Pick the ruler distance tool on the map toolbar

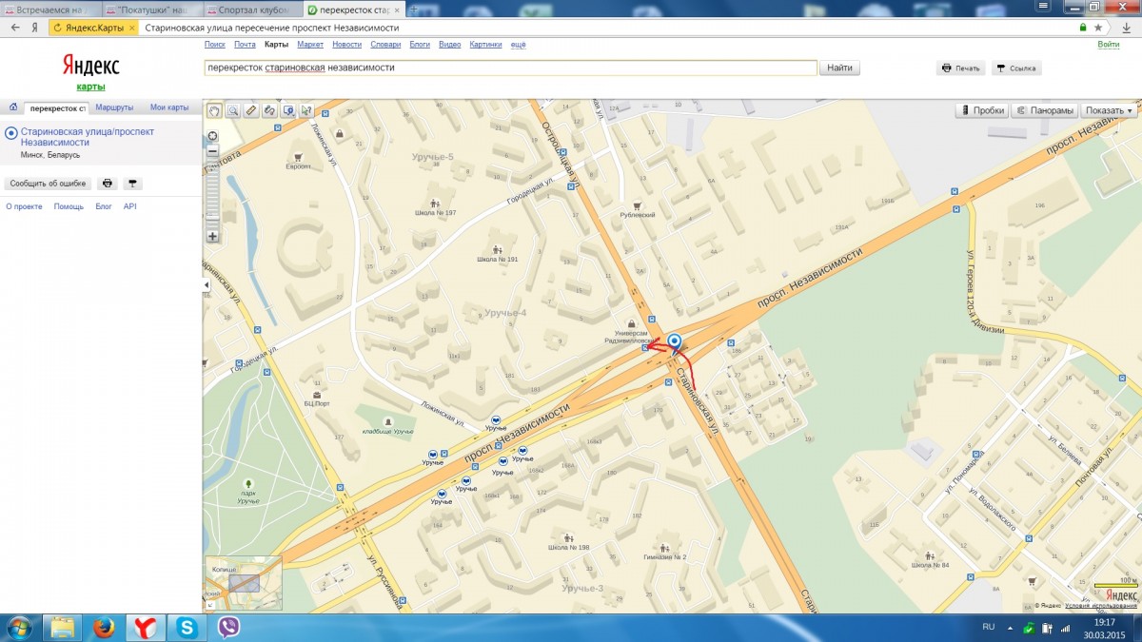pyautogui.click(x=251, y=110)
